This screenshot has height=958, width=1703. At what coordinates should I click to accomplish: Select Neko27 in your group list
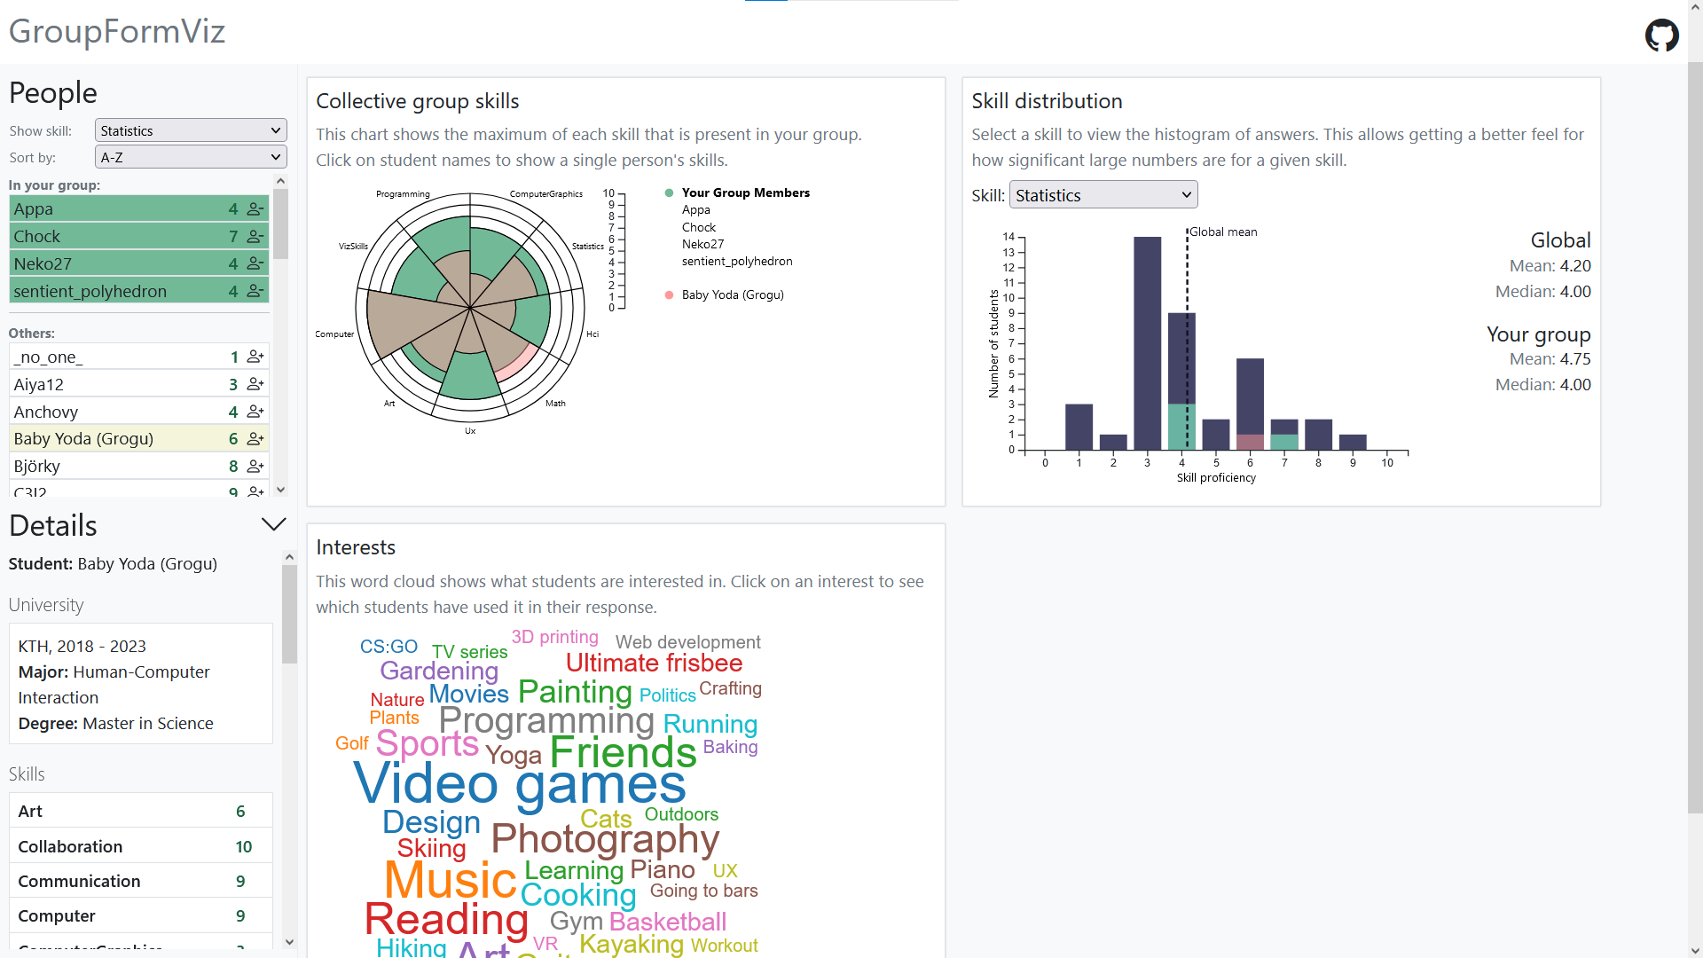pos(139,264)
